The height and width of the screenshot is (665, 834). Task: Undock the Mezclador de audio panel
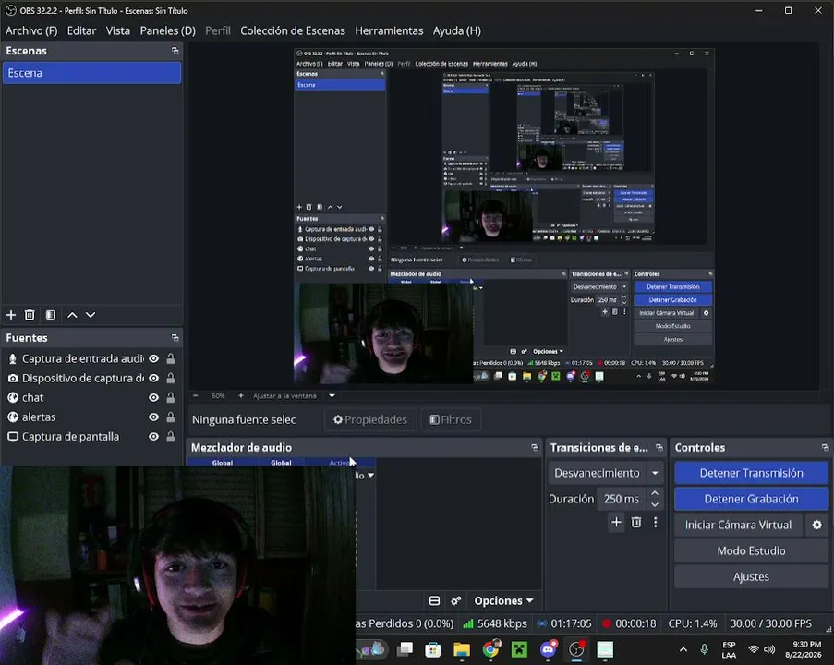[535, 448]
